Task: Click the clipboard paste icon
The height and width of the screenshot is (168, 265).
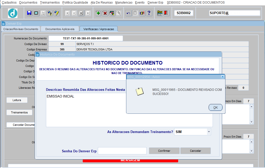Action: coord(135,13)
